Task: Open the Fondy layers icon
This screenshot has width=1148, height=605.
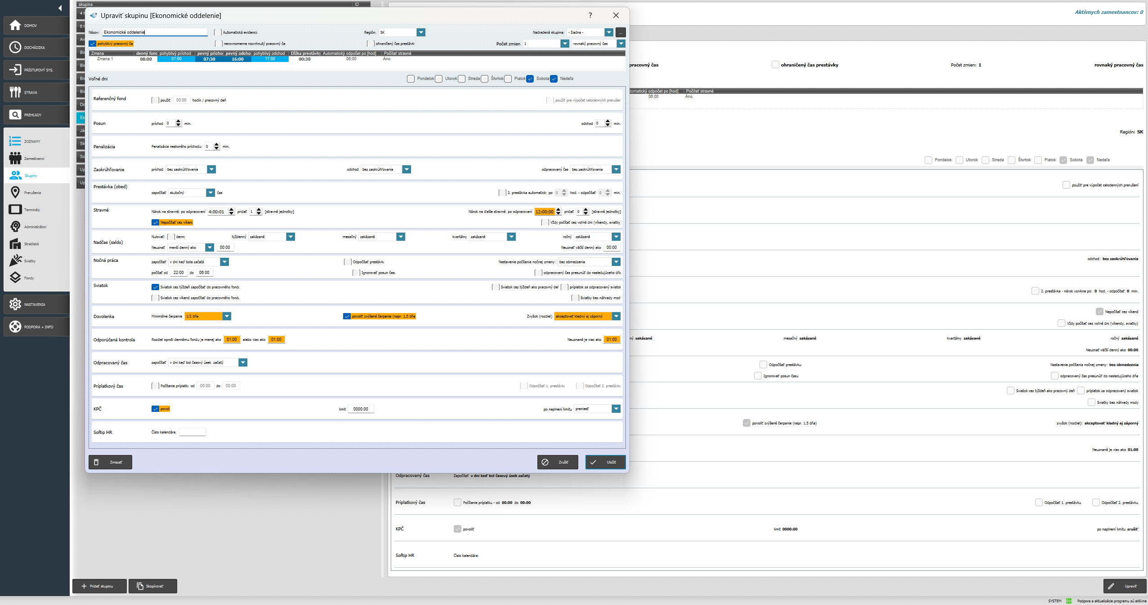Action: coord(15,278)
